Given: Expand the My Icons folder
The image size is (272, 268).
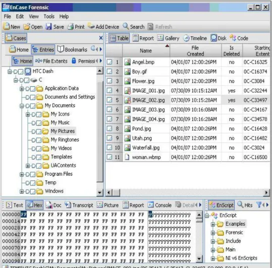Looking at the screenshot, I should [x=28, y=115].
